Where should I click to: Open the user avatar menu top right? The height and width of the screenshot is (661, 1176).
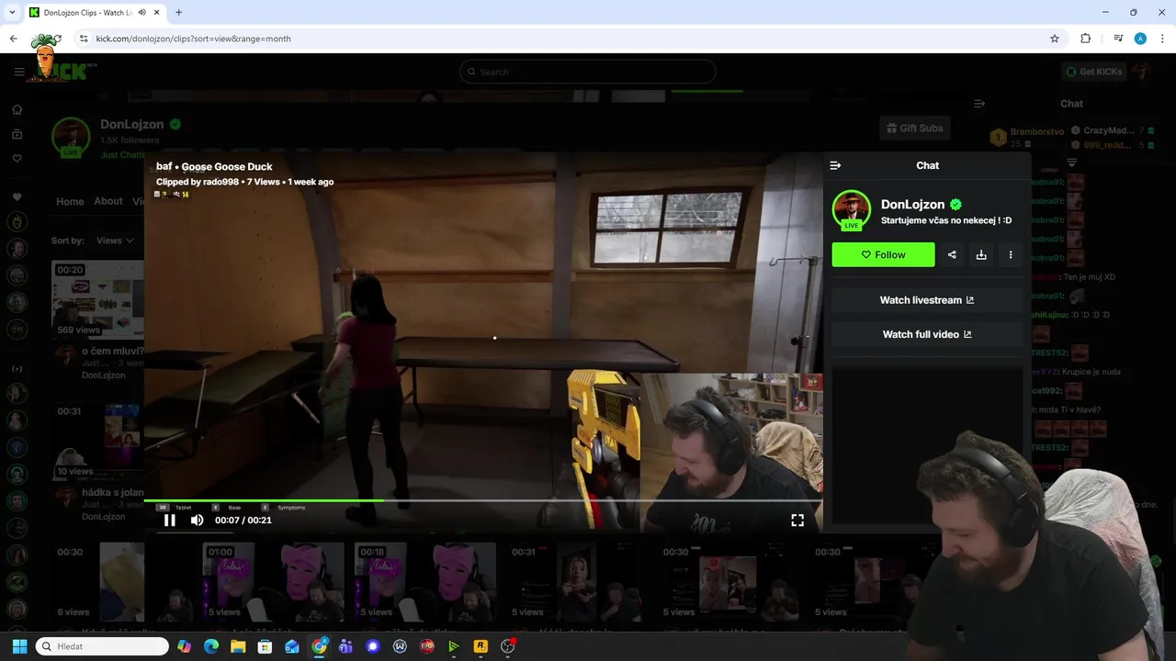pos(1142,72)
